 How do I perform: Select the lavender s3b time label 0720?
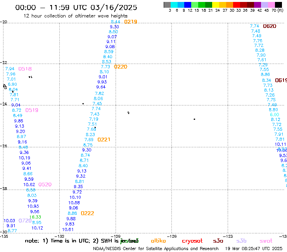click(25, 221)
